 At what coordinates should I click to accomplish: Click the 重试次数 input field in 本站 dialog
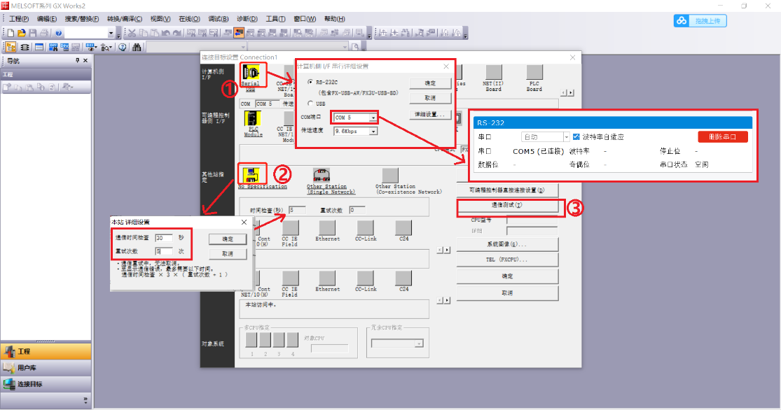coord(163,251)
